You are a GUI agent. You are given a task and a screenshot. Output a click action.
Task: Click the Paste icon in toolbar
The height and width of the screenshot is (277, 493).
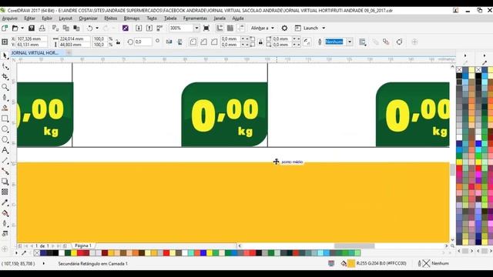[76, 28]
